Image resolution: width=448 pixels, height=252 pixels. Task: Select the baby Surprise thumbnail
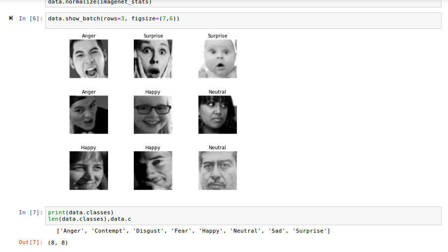point(218,59)
